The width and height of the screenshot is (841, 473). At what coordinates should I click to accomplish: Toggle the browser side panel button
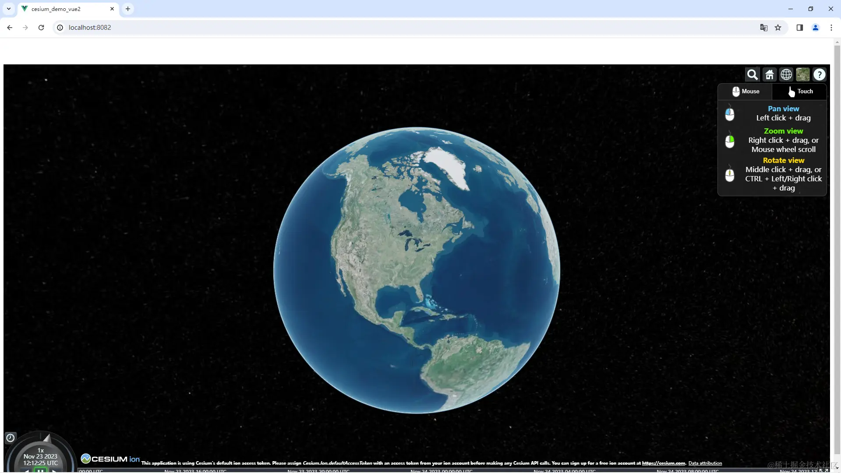click(800, 28)
